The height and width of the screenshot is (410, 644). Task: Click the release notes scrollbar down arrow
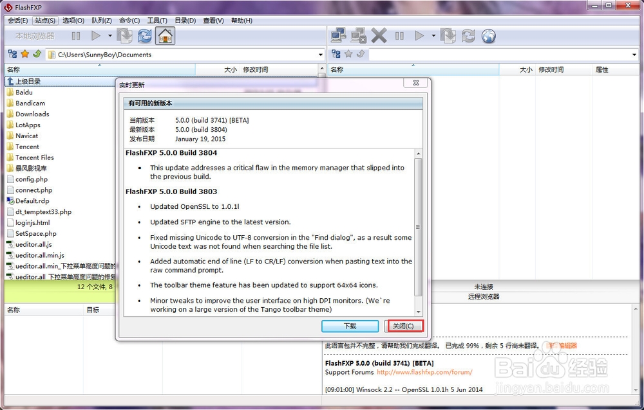418,312
